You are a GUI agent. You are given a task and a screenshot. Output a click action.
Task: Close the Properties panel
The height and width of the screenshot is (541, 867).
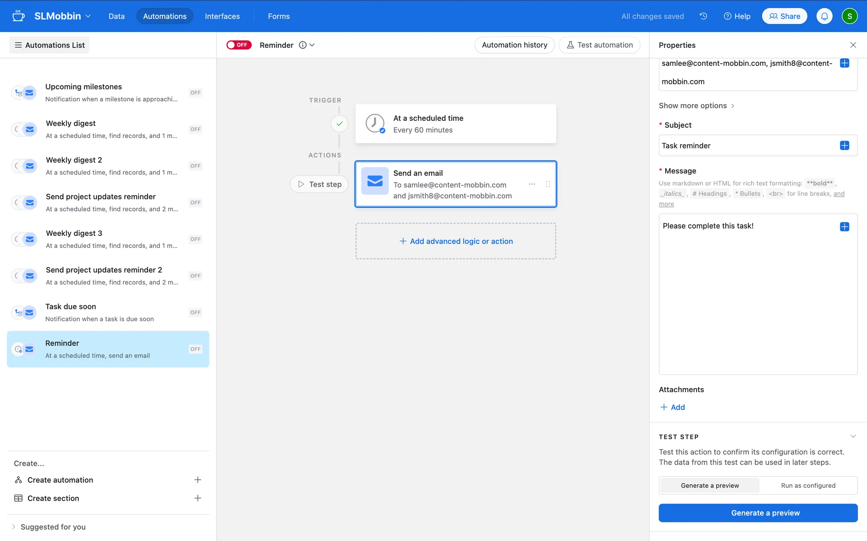coord(853,45)
